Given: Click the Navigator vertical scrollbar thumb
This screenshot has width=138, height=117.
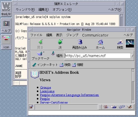Looking at the screenshot, I should (x=133, y=77).
